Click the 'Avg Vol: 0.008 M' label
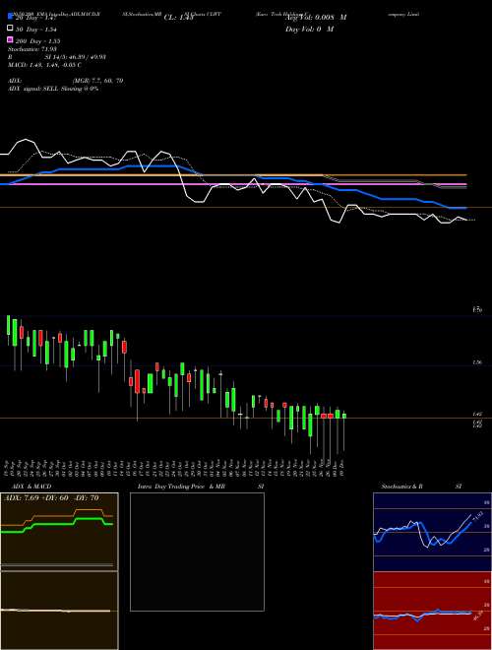The height and width of the screenshot is (650, 492). click(x=316, y=18)
